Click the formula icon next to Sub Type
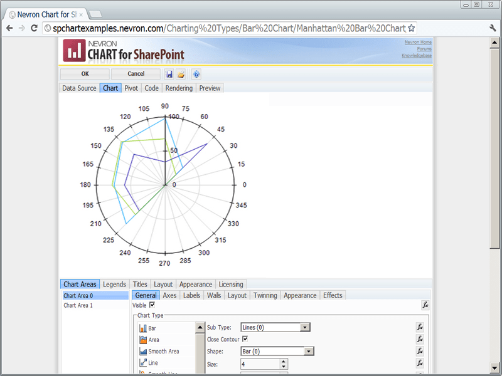This screenshot has height=376, width=502. coord(419,326)
